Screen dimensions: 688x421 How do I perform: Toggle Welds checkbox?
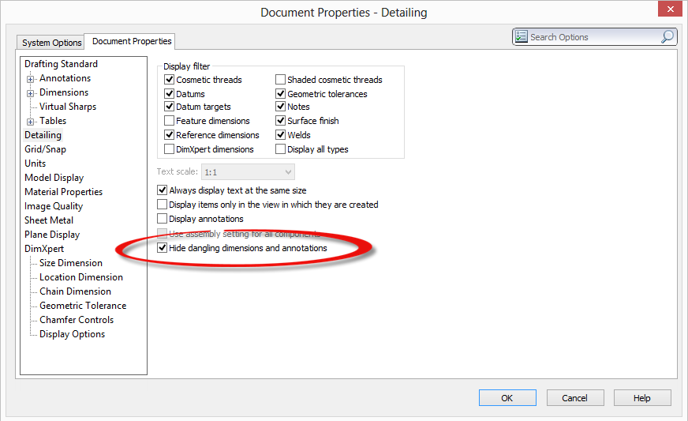click(280, 134)
